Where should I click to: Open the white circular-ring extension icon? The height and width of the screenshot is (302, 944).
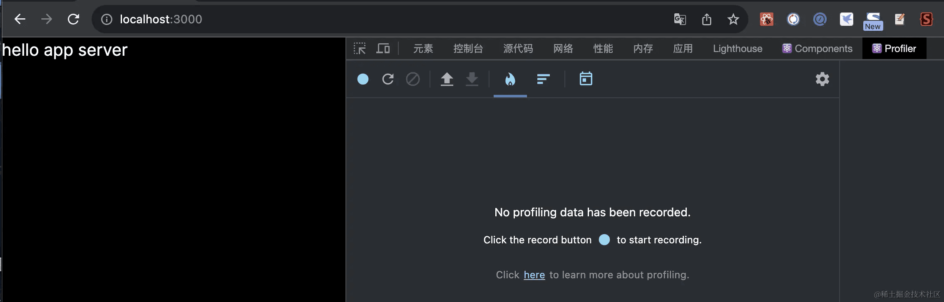click(793, 19)
